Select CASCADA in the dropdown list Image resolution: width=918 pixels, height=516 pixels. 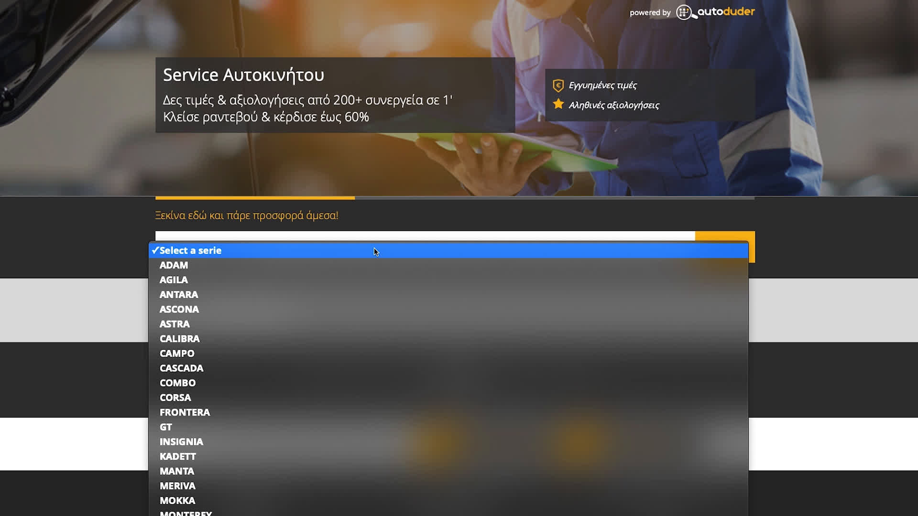tap(181, 368)
